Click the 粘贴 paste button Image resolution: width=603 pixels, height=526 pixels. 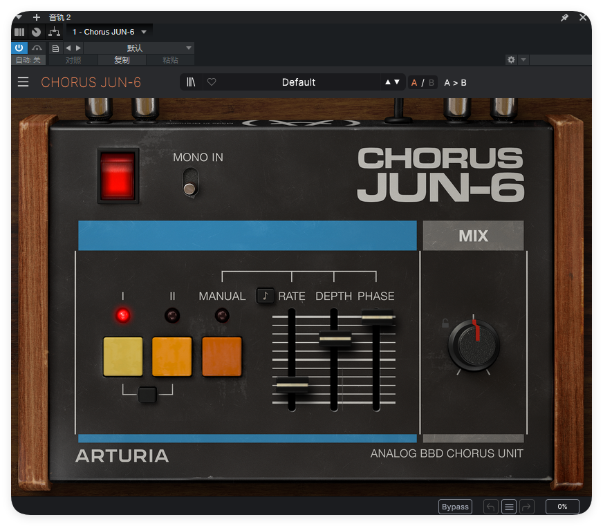tap(170, 60)
